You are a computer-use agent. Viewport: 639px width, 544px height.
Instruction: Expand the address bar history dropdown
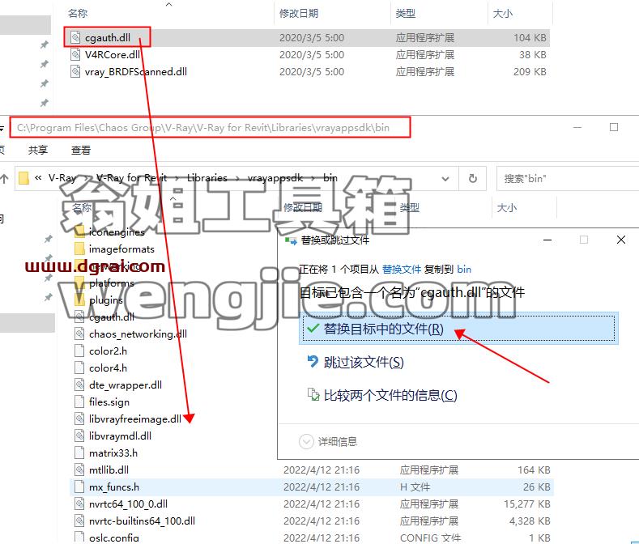pyautogui.click(x=445, y=178)
